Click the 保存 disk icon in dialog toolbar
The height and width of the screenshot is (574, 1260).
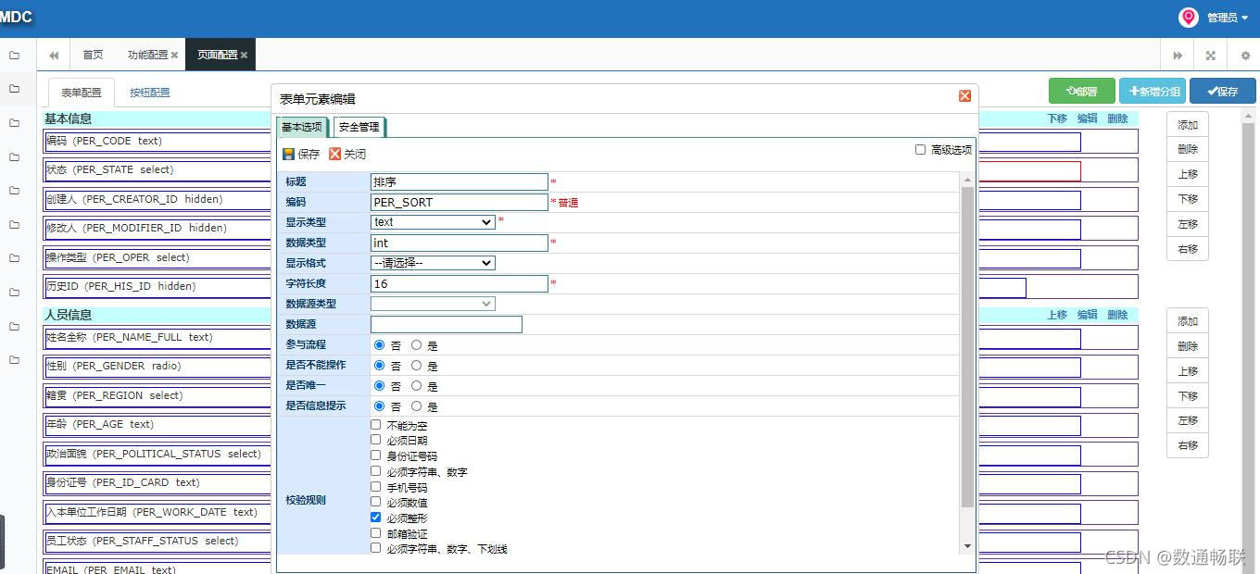coord(289,154)
